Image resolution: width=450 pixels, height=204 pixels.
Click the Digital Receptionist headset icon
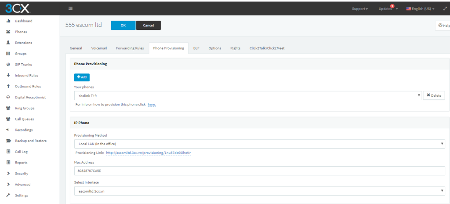point(8,97)
